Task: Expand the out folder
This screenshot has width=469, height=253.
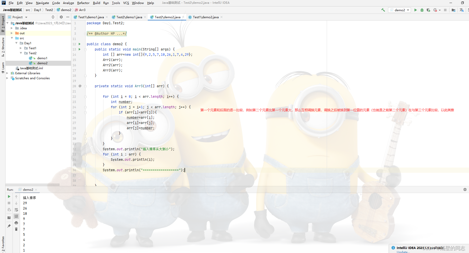Action: [12, 33]
